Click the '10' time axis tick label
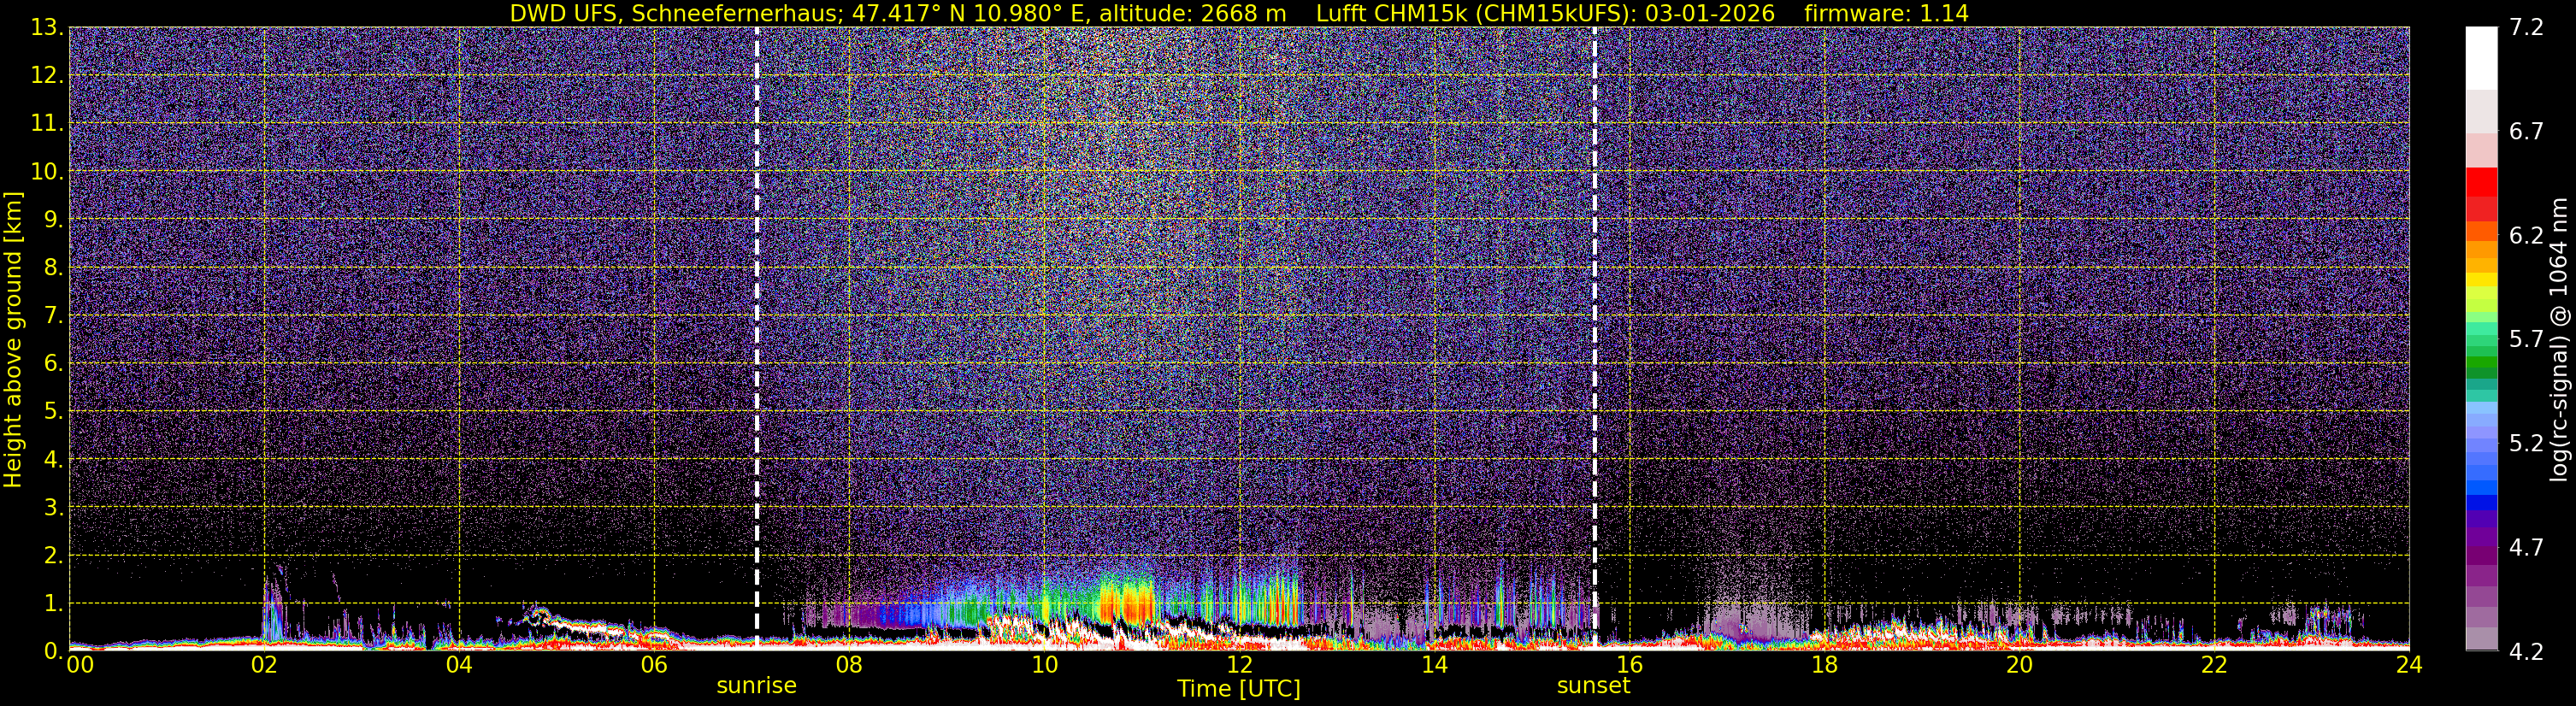This screenshot has width=2576, height=706. [1044, 664]
